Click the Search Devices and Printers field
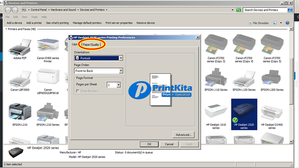This screenshot has width=299, height=168. tap(265, 10)
